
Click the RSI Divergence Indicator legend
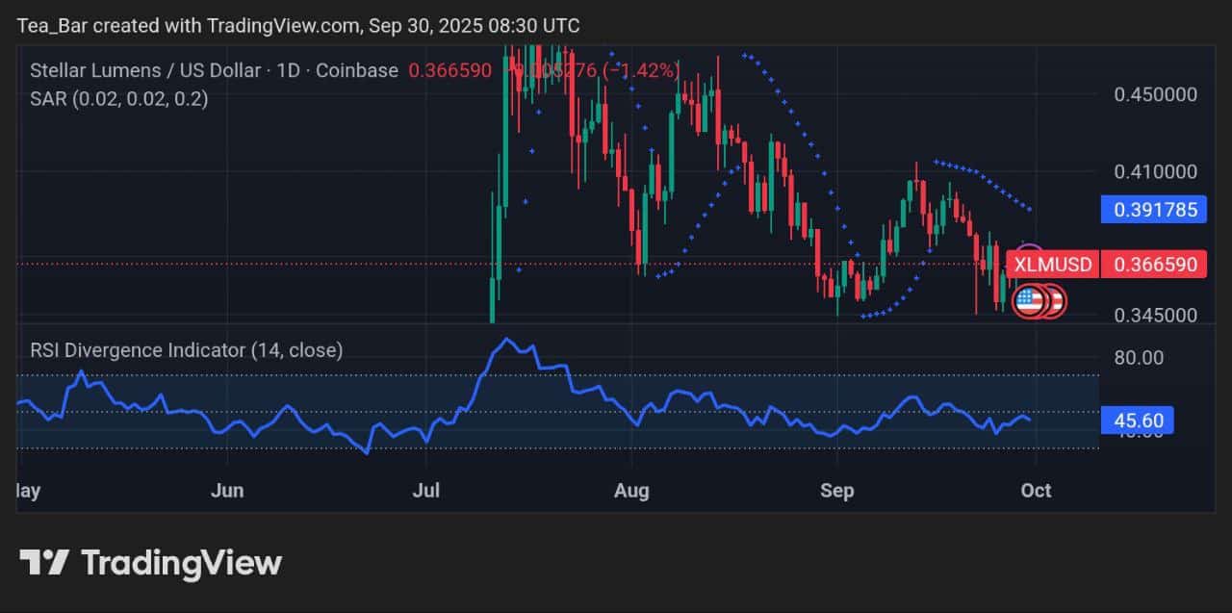(186, 350)
